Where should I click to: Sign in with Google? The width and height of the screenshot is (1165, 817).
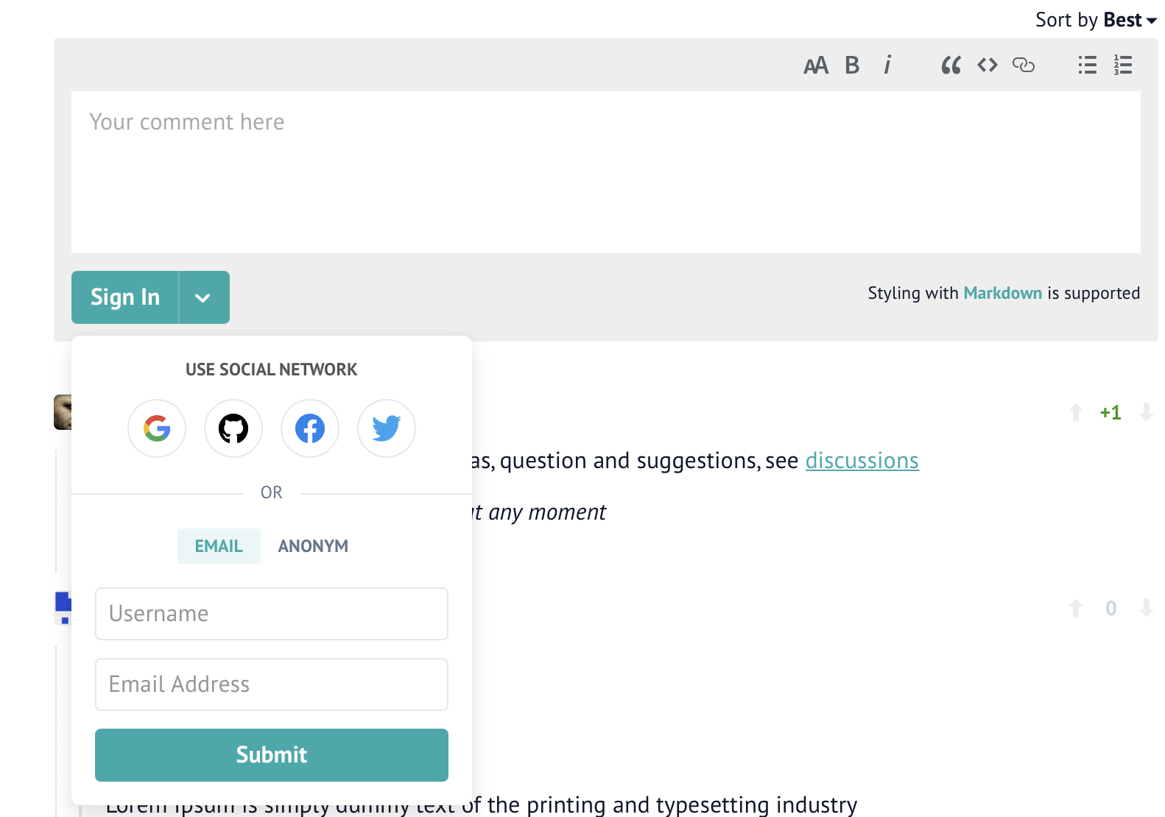(x=157, y=428)
